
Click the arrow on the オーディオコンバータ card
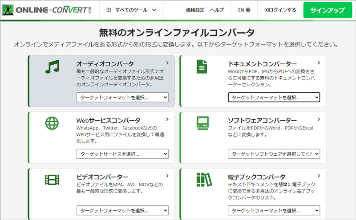click(167, 63)
